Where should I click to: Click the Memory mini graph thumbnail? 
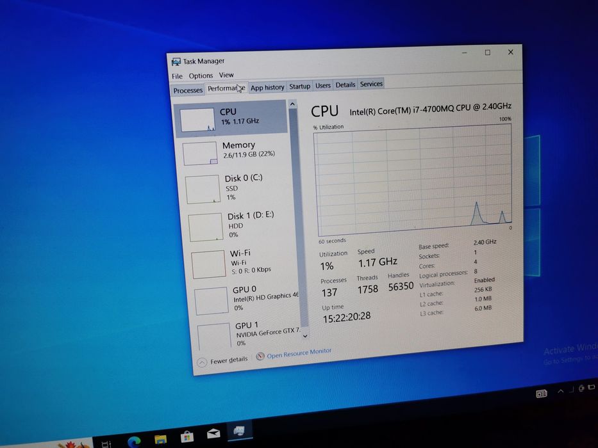200,154
